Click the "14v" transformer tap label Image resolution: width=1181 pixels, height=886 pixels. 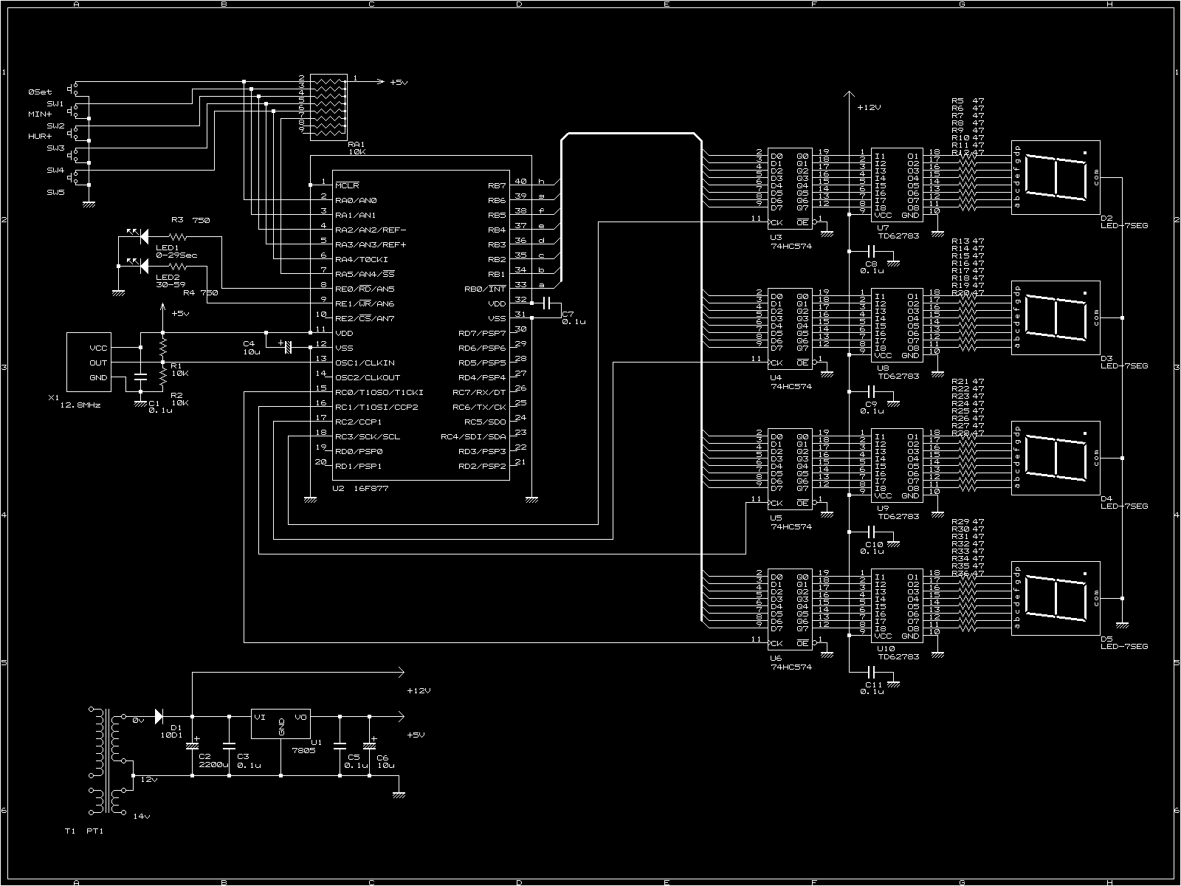pyautogui.click(x=141, y=816)
